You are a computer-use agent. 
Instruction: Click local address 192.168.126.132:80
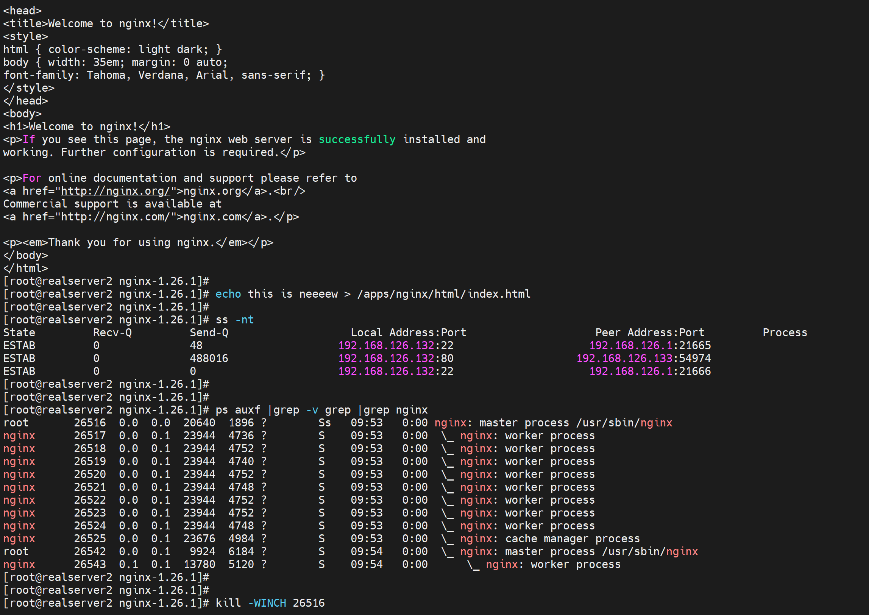click(x=395, y=358)
